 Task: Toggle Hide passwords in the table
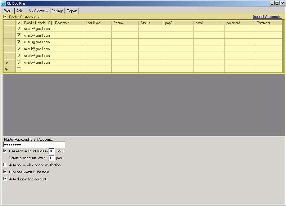pyautogui.click(x=5, y=172)
